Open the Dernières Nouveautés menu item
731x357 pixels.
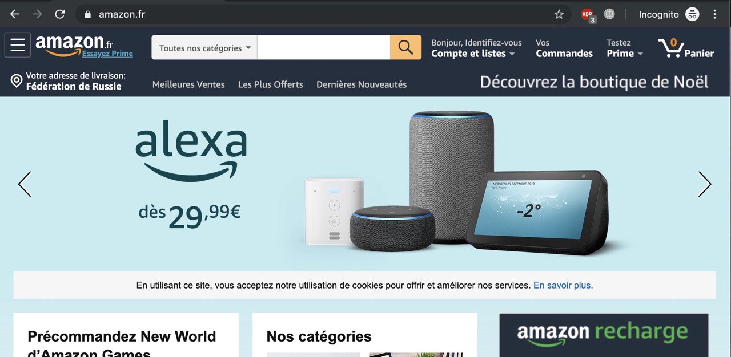[362, 84]
